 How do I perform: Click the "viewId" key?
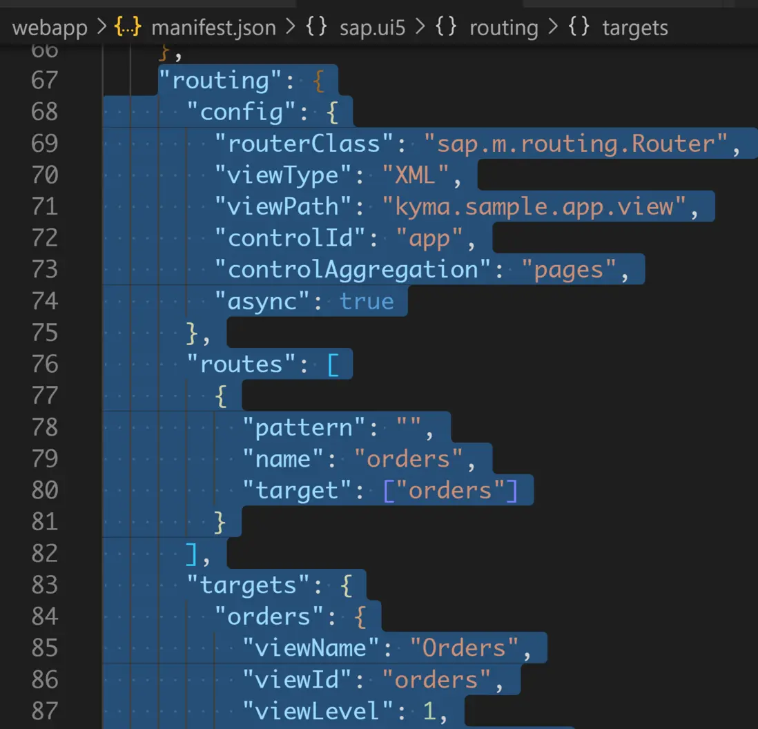[x=296, y=679]
